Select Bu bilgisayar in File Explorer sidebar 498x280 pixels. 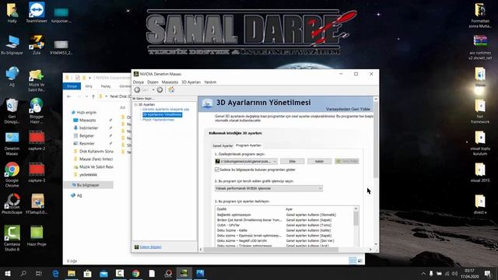point(88,185)
